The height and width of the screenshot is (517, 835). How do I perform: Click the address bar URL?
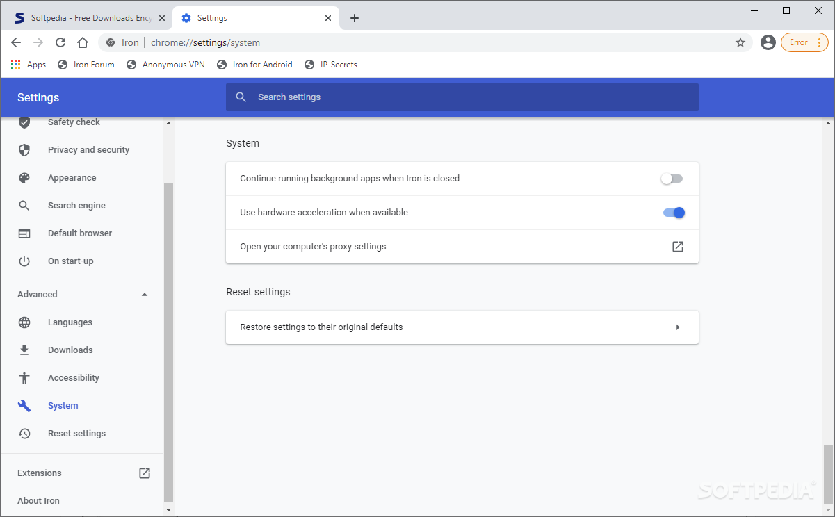click(x=205, y=42)
